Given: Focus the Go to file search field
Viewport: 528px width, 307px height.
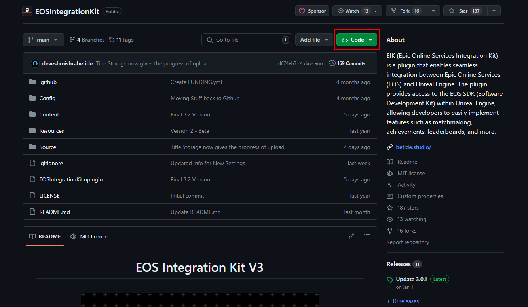Looking at the screenshot, I should pyautogui.click(x=247, y=40).
